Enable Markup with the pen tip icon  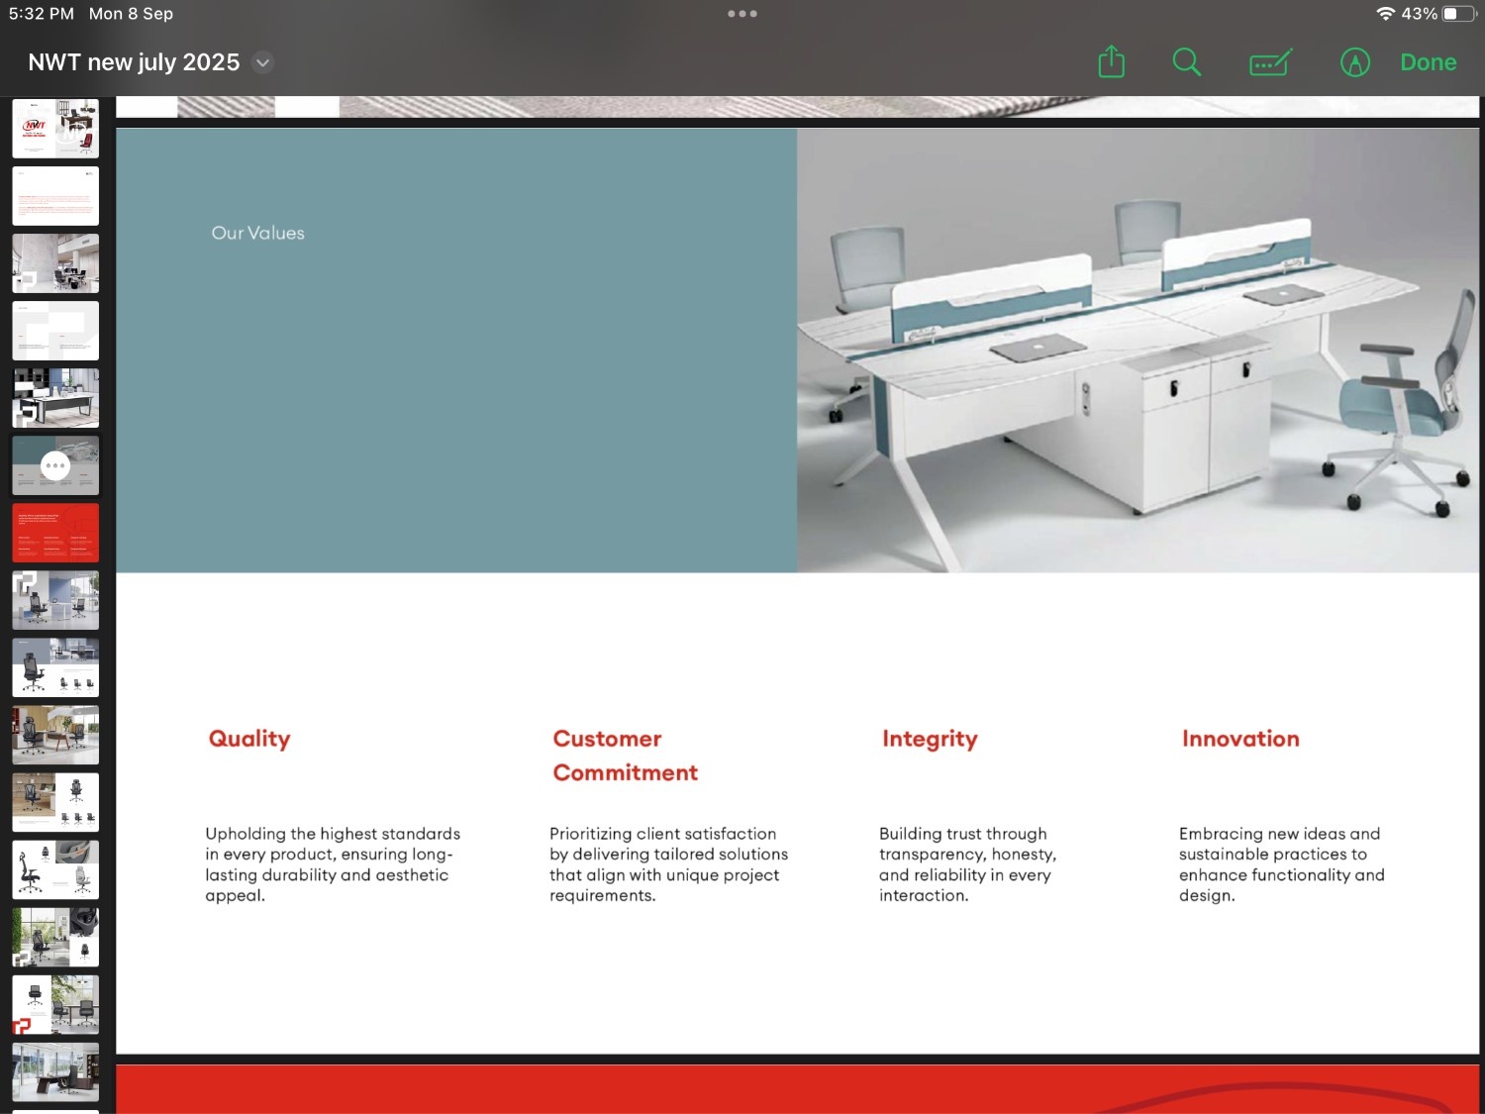[x=1354, y=62]
